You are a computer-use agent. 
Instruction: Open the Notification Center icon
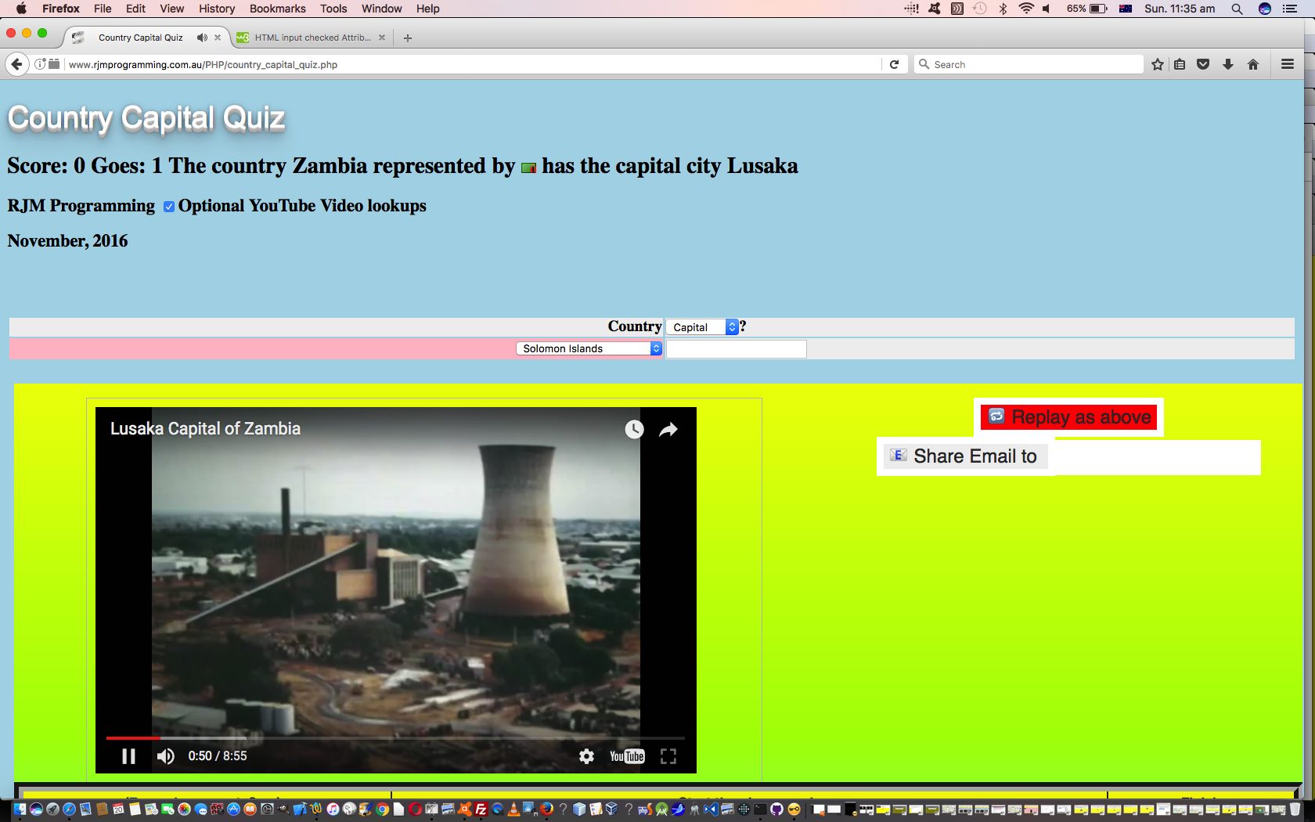(1290, 9)
